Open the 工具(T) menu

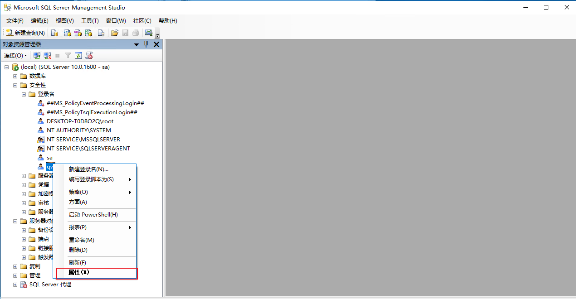tap(90, 21)
